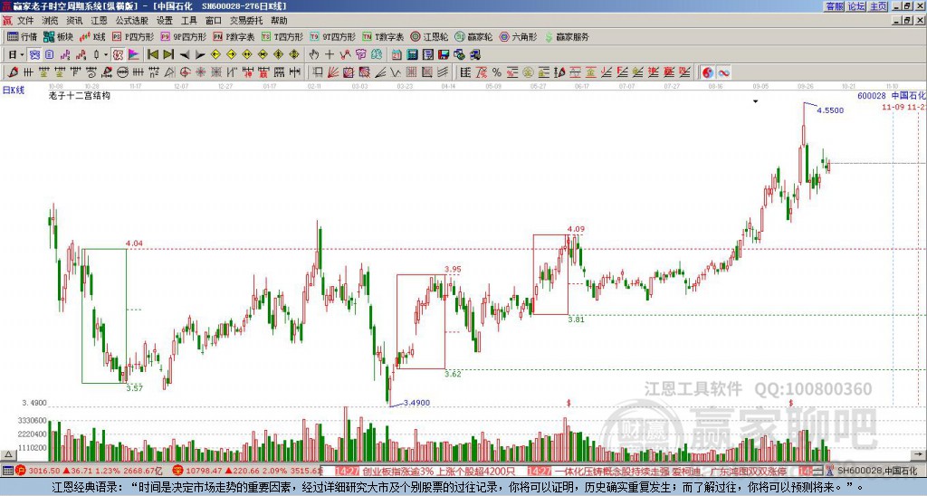Switch to the K线 chart view

coord(92,36)
